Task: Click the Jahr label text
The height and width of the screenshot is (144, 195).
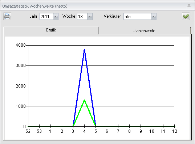Action: tap(33, 16)
